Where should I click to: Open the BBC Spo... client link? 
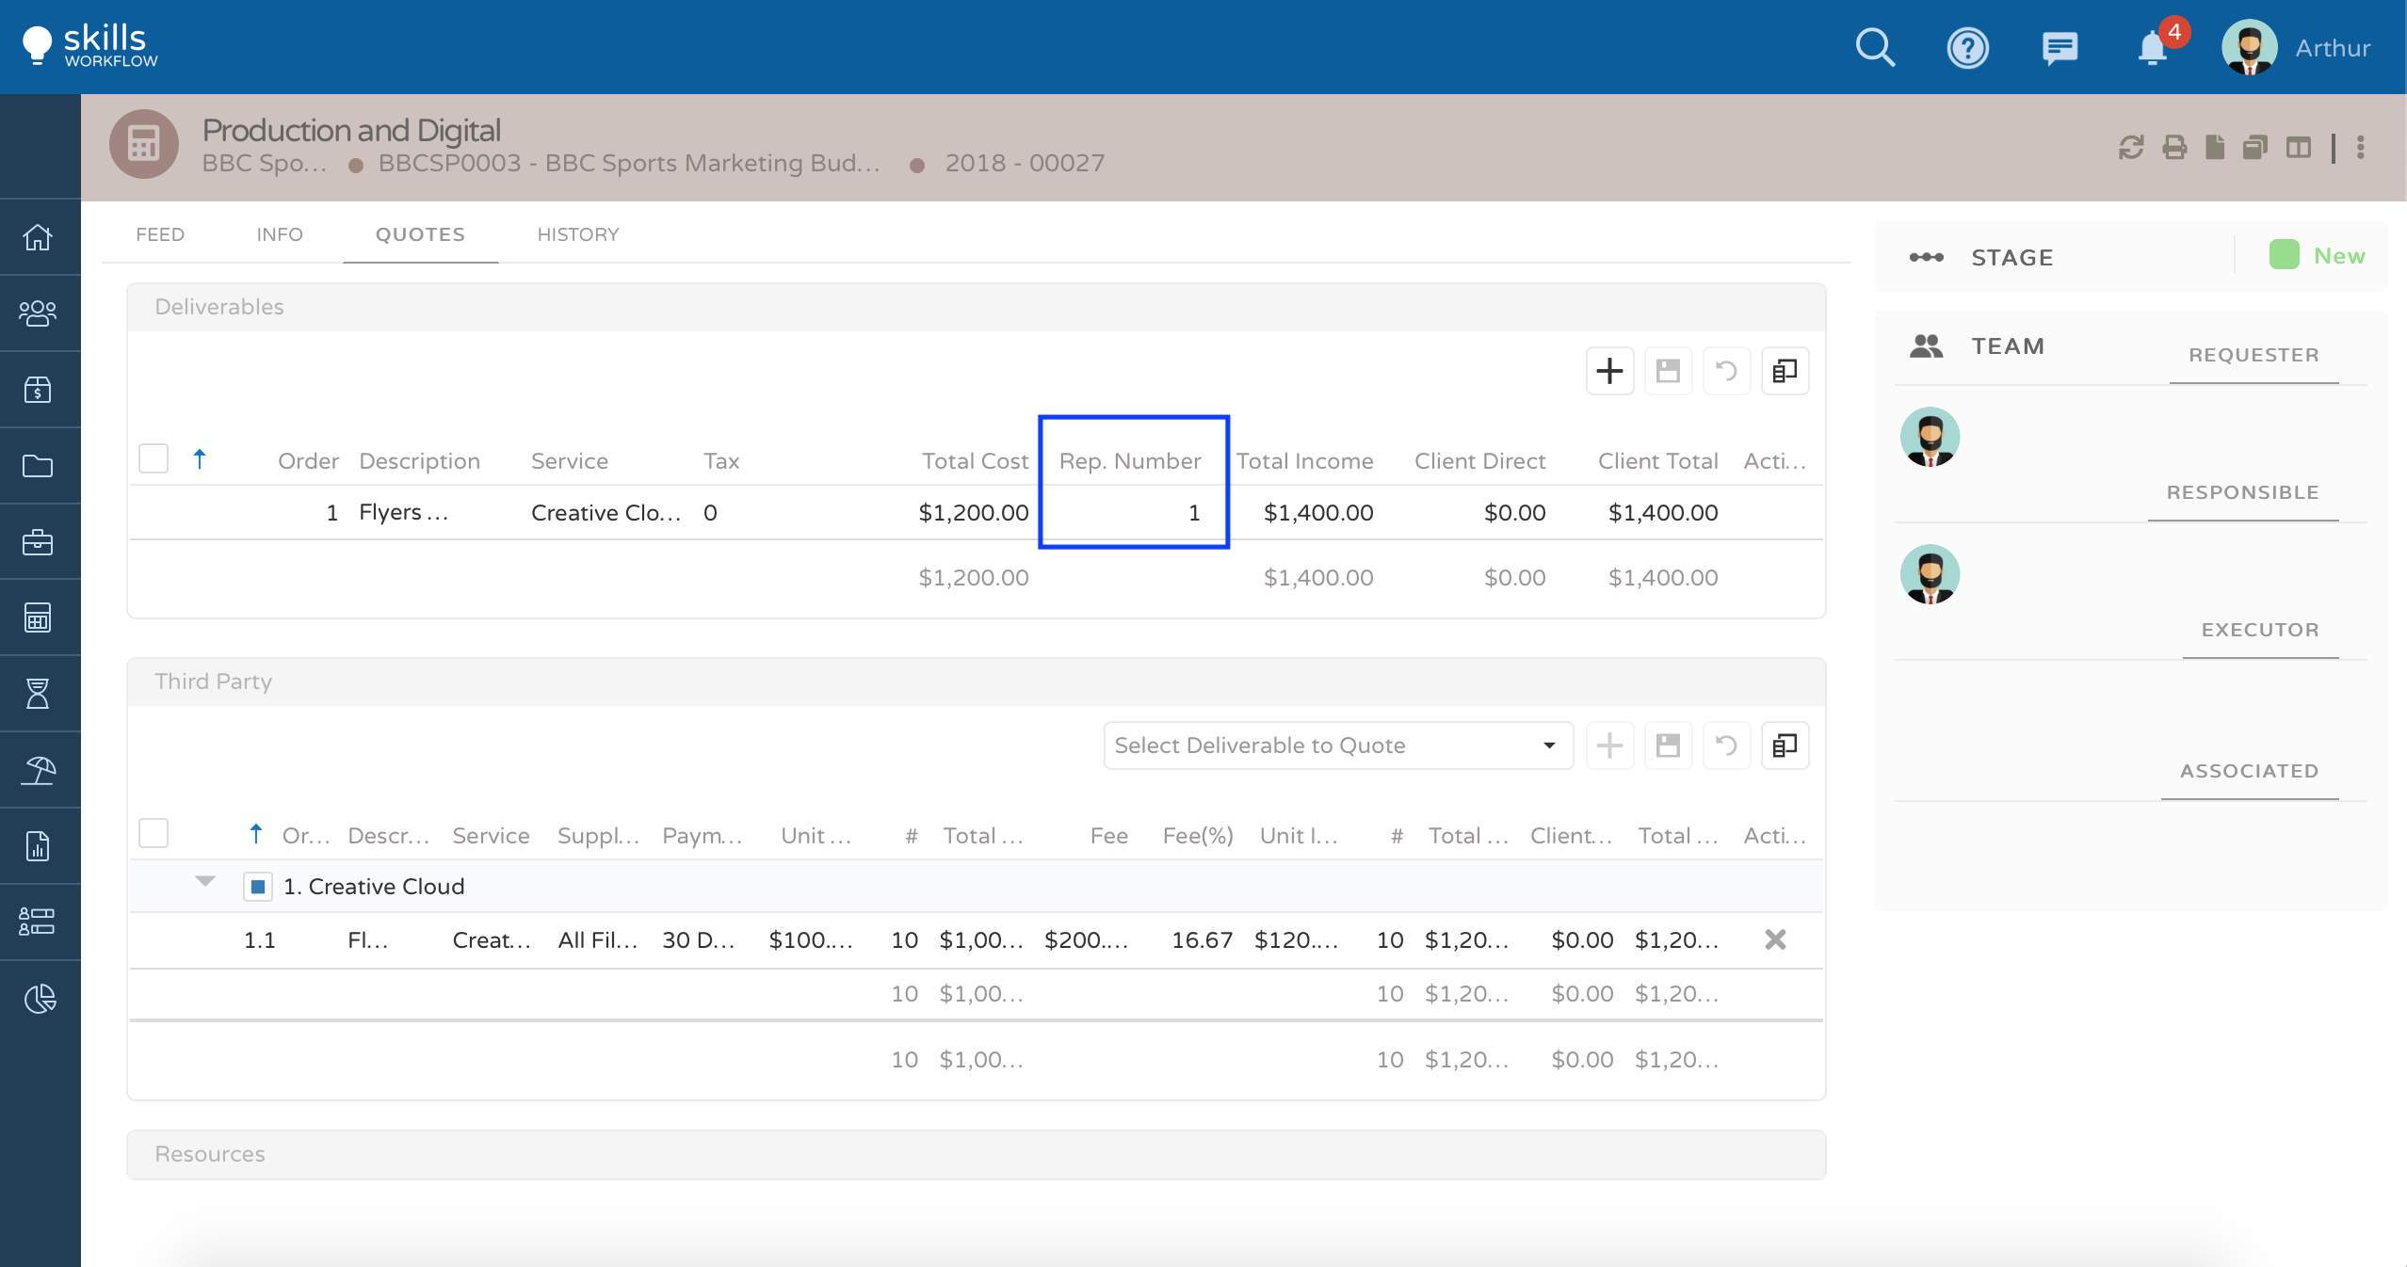265,163
